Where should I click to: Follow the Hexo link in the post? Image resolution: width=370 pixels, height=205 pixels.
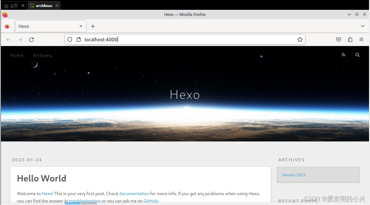(x=47, y=194)
